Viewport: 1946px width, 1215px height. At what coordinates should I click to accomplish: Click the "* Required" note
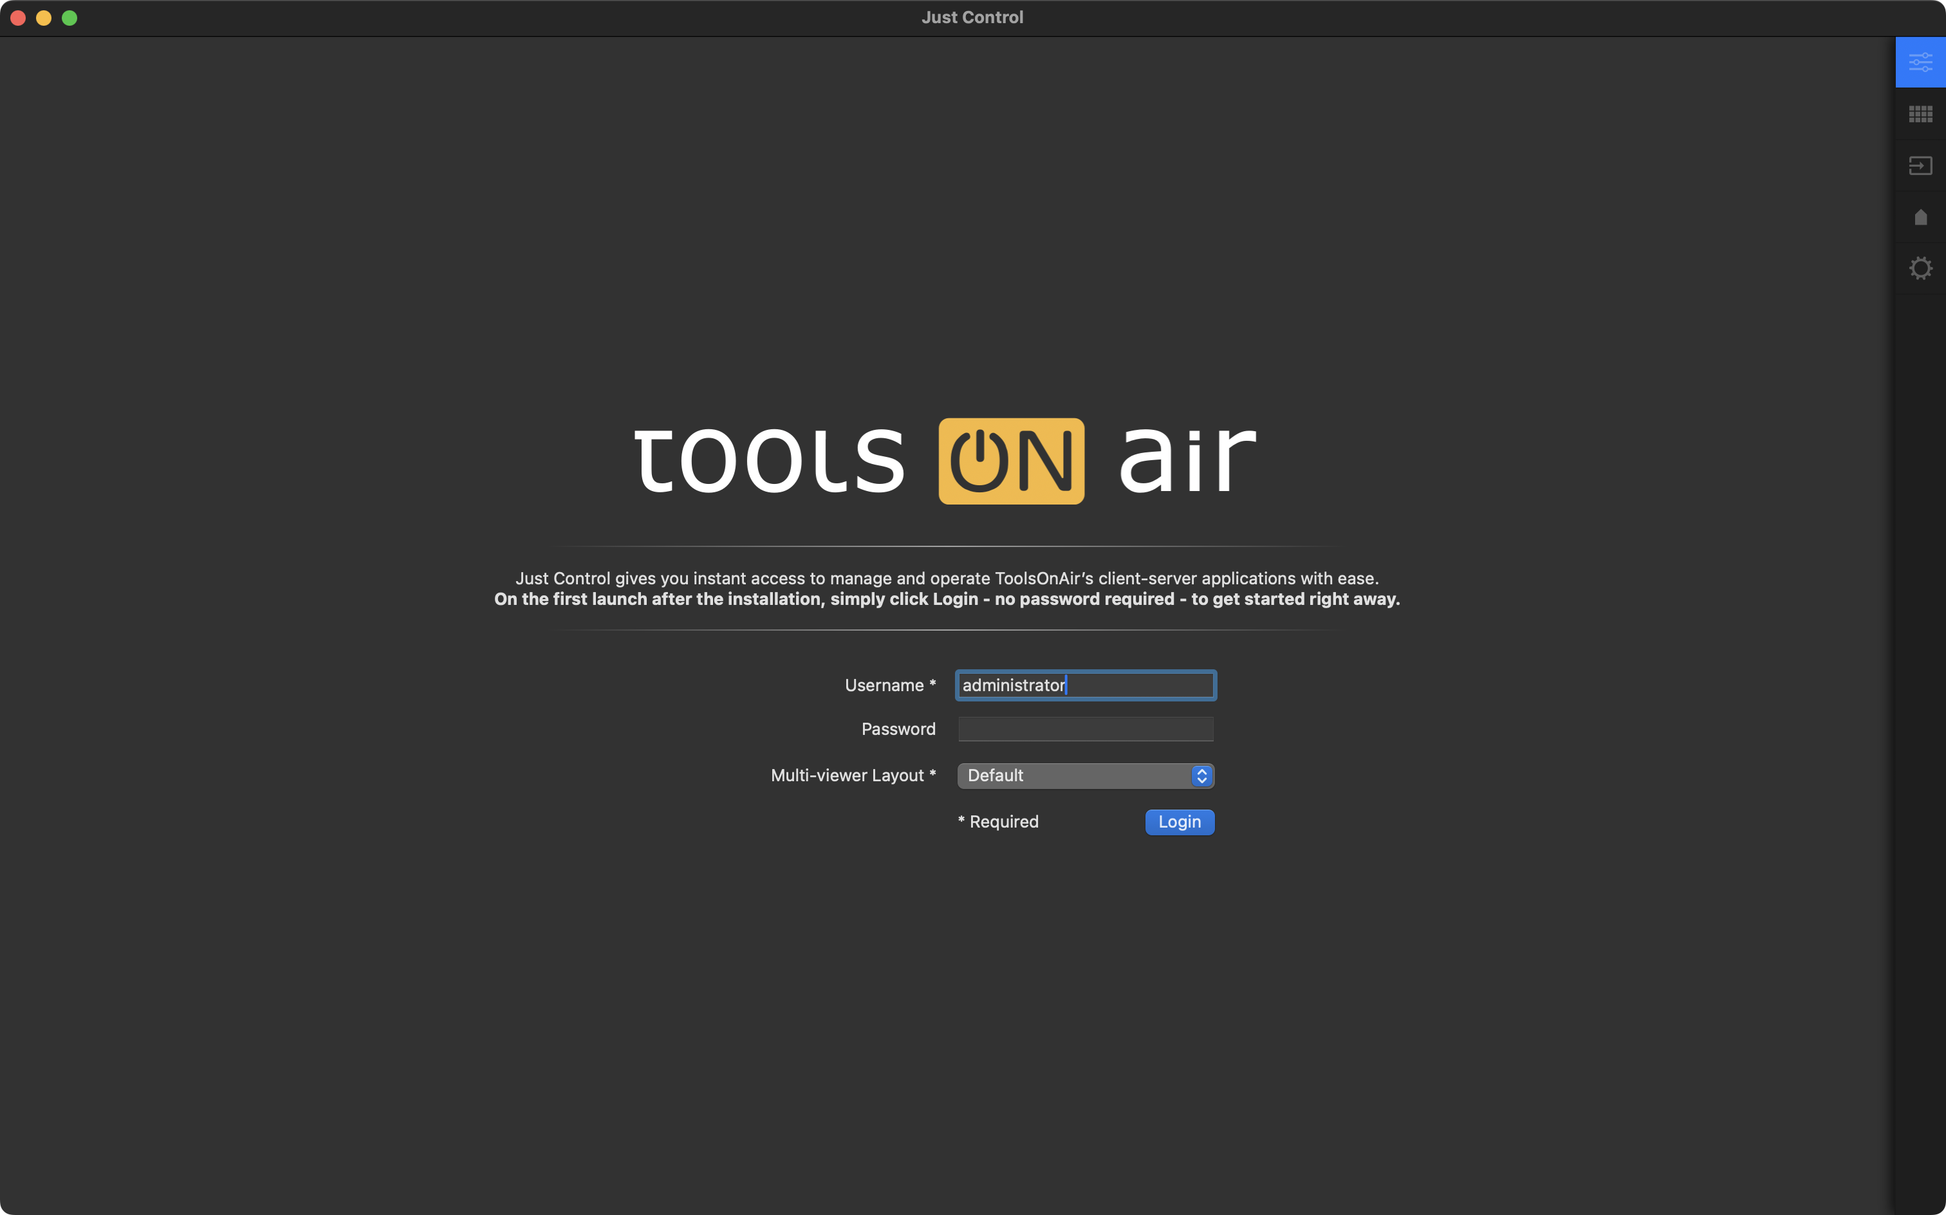(998, 822)
